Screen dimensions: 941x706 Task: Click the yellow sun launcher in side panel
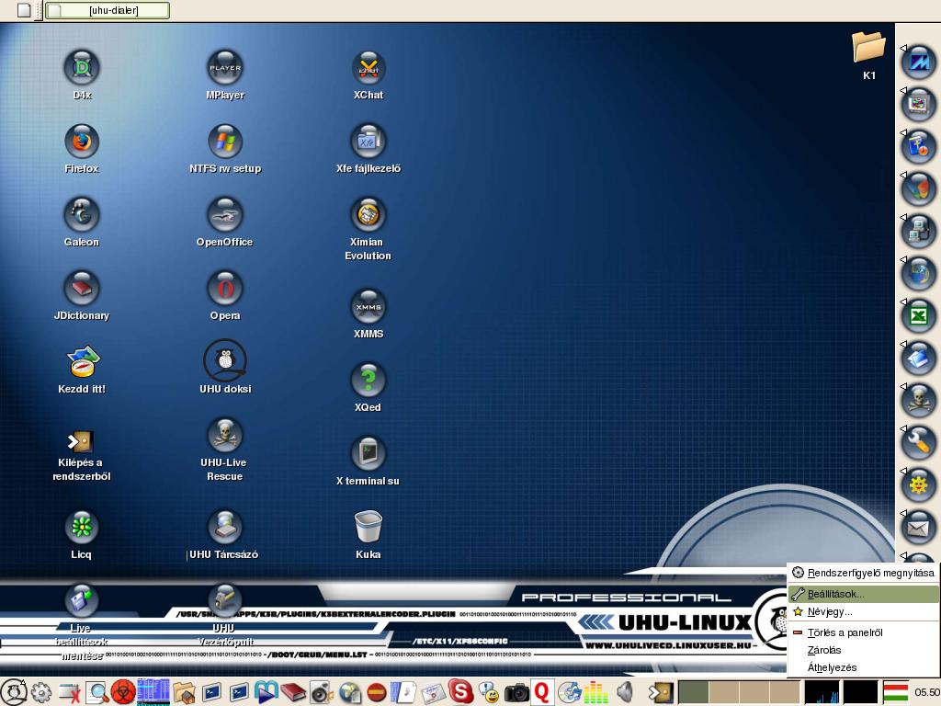(919, 485)
